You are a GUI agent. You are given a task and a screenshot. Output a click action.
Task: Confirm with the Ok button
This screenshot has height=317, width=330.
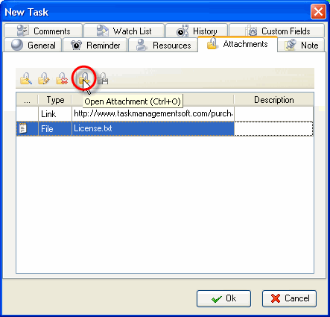(223, 298)
